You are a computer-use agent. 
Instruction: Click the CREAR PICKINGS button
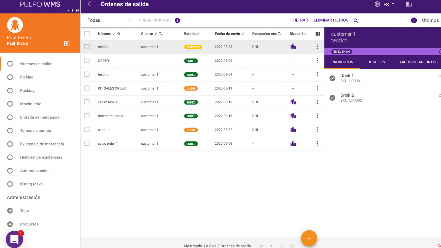155,20
